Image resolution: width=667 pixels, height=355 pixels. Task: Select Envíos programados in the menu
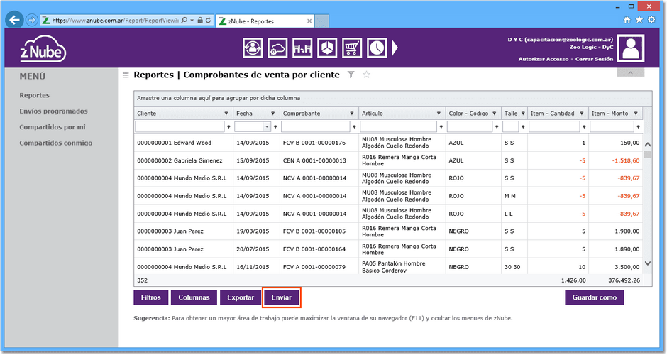pyautogui.click(x=54, y=111)
